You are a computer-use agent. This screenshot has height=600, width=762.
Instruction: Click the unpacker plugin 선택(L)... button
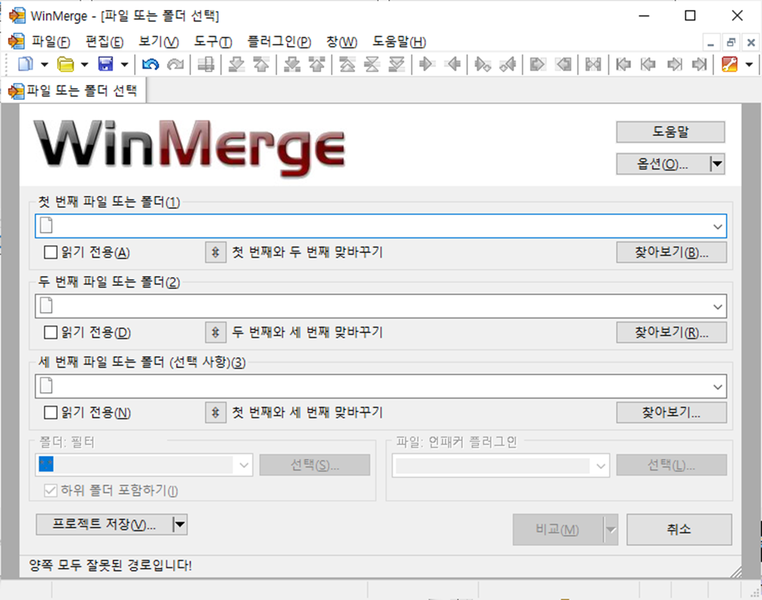point(671,465)
